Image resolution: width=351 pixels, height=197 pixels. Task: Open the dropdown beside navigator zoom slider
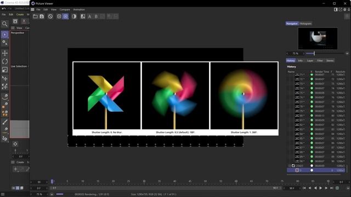coord(347,54)
